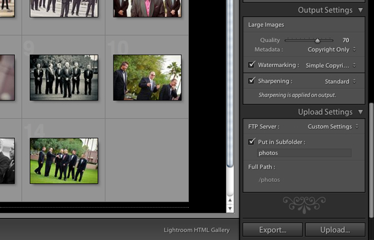The height and width of the screenshot is (240, 374).
Task: Click the Upload button
Action: tap(335, 230)
